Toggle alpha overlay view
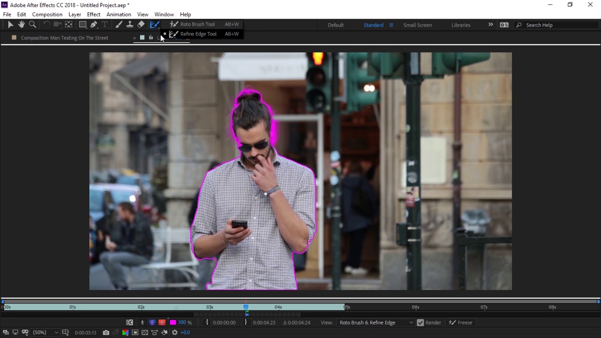Screen dimensions: 601x338 click(162, 323)
